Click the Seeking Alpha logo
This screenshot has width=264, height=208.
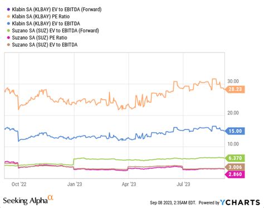coord(28,200)
